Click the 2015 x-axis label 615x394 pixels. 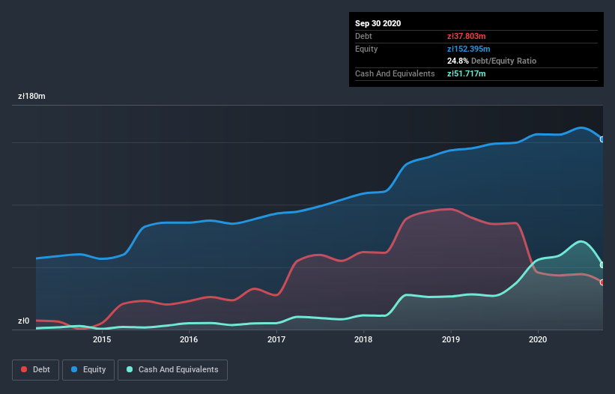tap(102, 339)
